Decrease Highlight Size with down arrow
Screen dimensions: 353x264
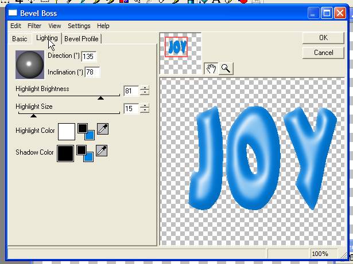145,111
